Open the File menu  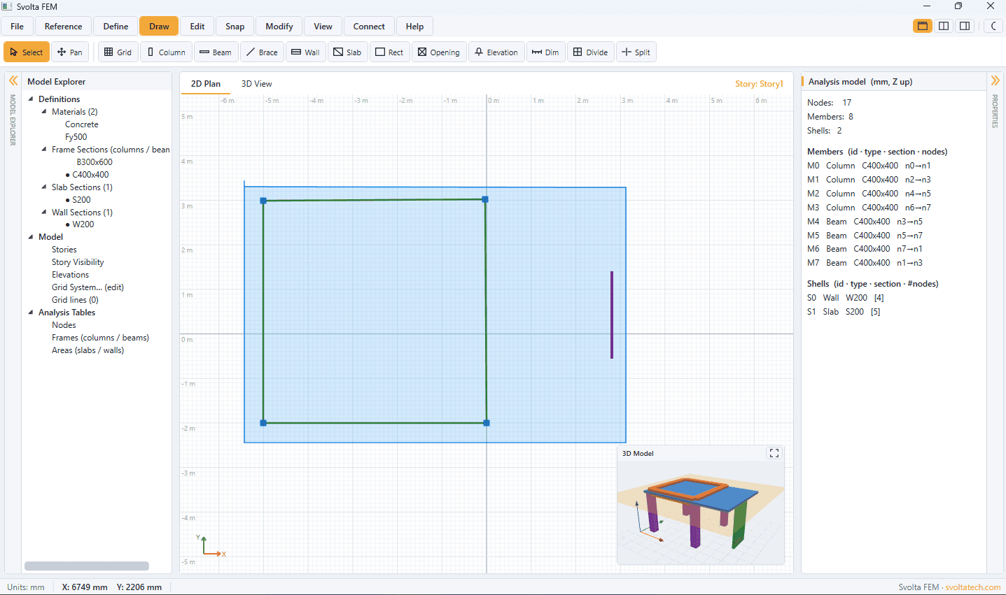(18, 27)
